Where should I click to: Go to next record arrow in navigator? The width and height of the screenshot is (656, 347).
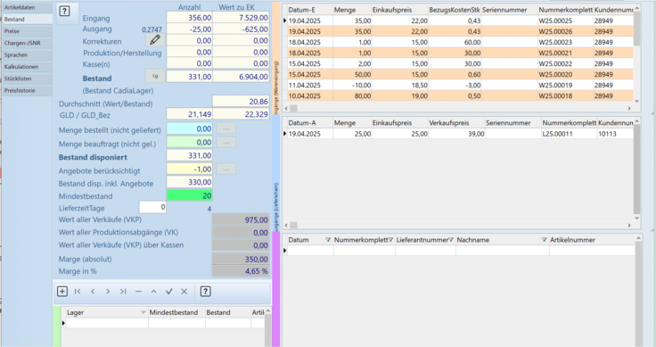click(x=108, y=292)
